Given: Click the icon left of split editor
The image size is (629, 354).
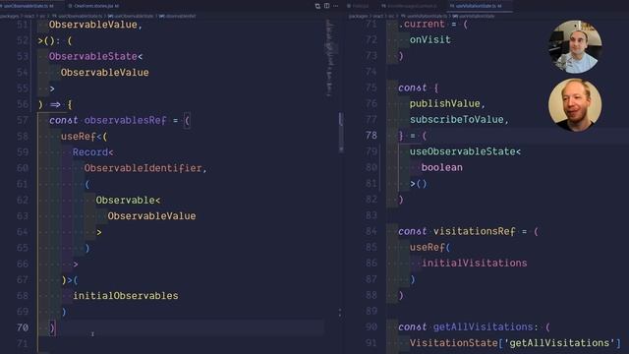Looking at the screenshot, I should 317,6.
